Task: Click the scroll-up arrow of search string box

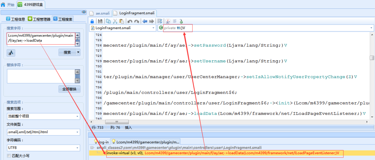Action: (77, 35)
